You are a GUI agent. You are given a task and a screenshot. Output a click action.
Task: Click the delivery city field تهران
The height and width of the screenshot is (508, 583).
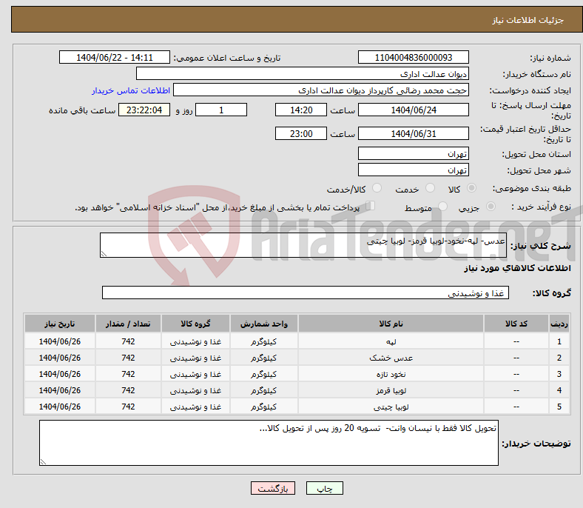[x=413, y=170]
